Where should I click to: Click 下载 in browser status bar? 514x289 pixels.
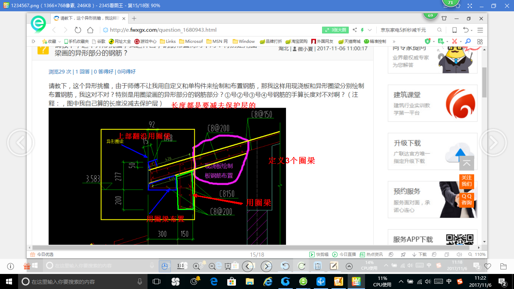420,254
